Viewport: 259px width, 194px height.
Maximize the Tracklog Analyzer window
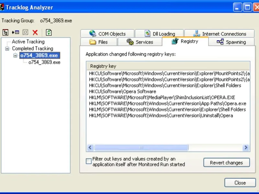(247, 7)
